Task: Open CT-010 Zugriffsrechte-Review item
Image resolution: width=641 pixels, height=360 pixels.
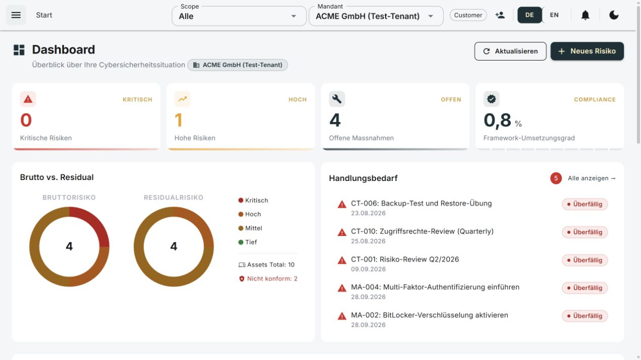Action: [472, 235]
